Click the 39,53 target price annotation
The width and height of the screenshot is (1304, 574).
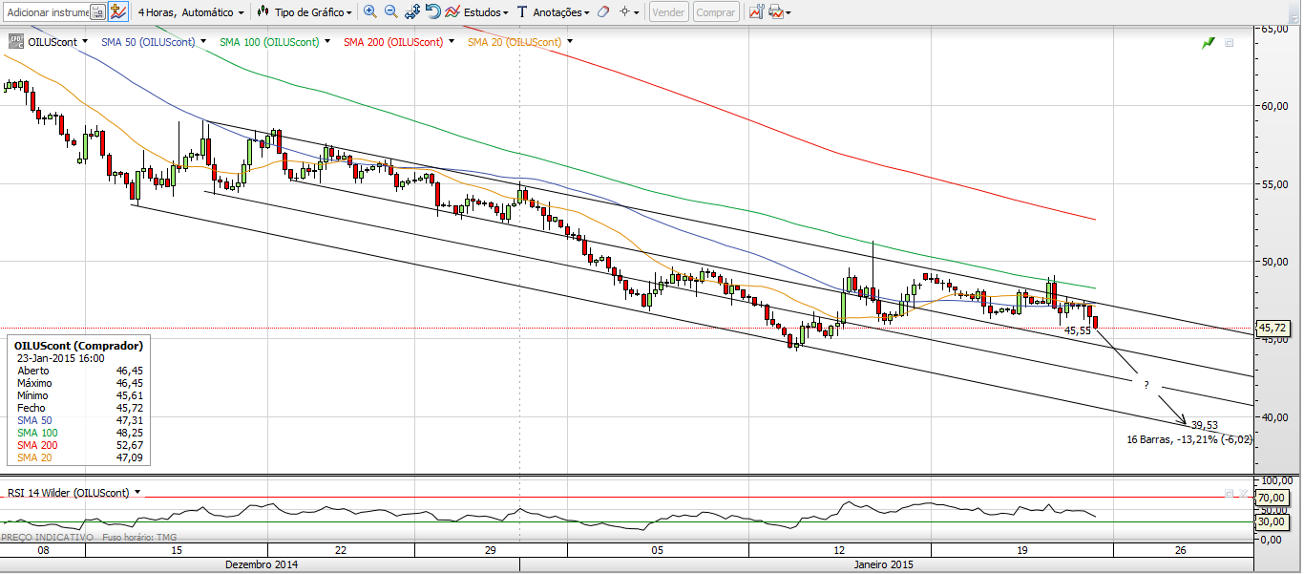pos(1204,425)
